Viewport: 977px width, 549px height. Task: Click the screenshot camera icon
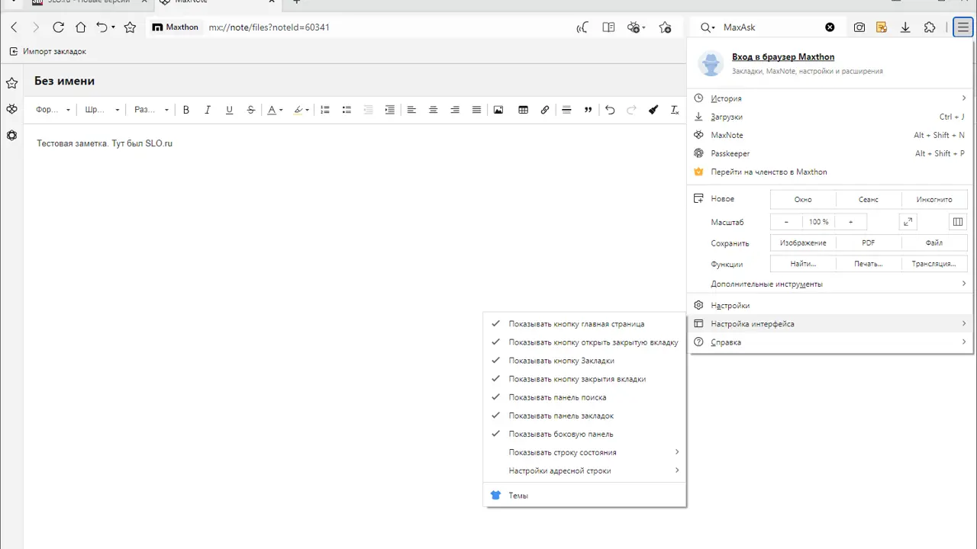859,27
